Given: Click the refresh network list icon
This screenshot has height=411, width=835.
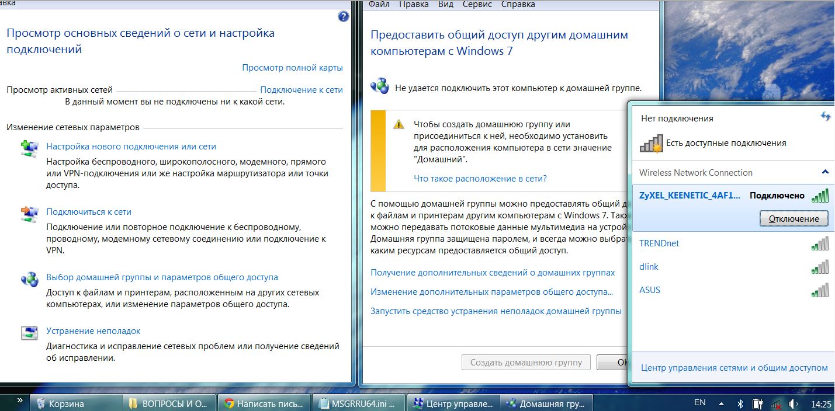Looking at the screenshot, I should [825, 117].
